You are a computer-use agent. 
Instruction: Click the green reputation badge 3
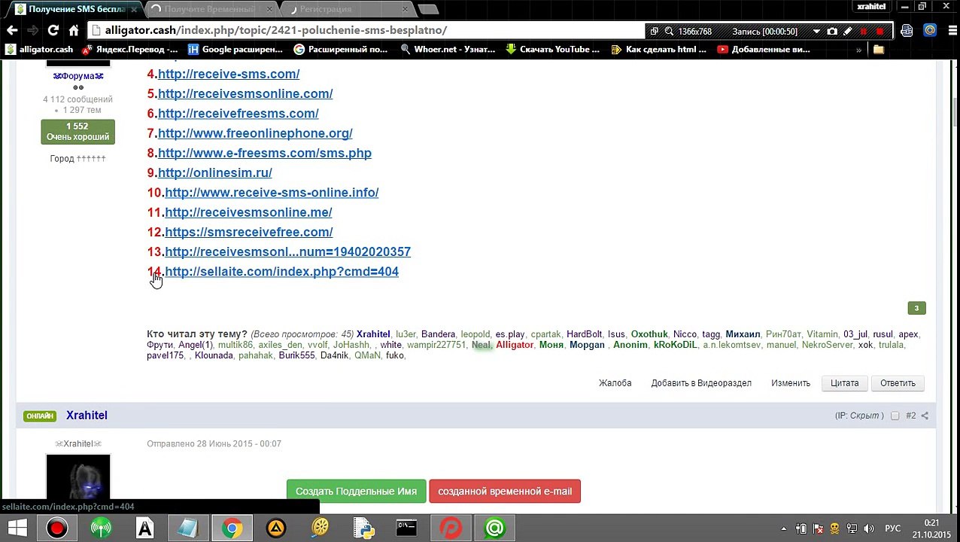(x=916, y=308)
